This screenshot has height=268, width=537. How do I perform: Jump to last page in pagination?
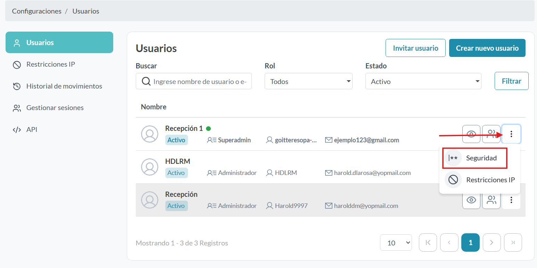(513, 243)
